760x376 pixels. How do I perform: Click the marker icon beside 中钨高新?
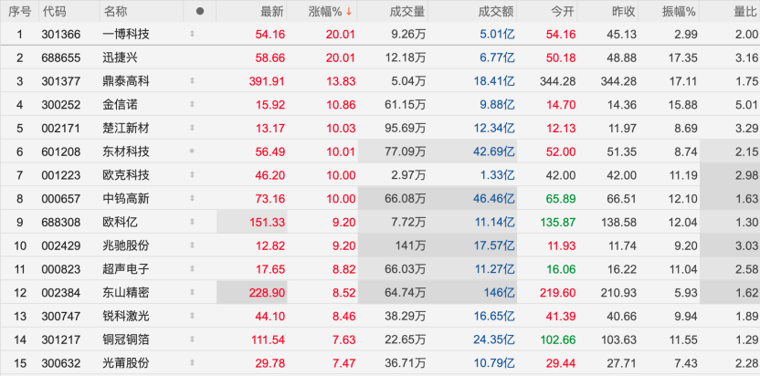pos(192,199)
